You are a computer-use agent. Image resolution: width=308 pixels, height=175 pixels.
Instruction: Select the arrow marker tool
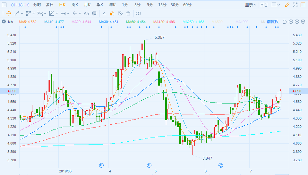pyautogui.click(x=75, y=13)
